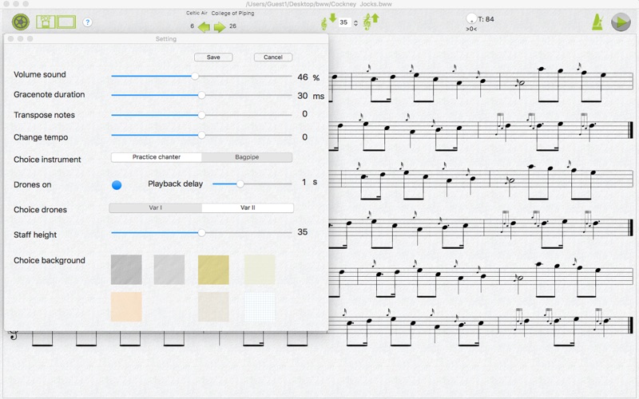Viewport: 639px width, 399px height.
Task: Click the Volume sound slider handle
Action: coord(195,76)
